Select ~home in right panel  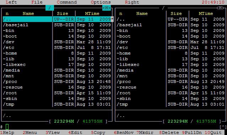tap(171, 53)
